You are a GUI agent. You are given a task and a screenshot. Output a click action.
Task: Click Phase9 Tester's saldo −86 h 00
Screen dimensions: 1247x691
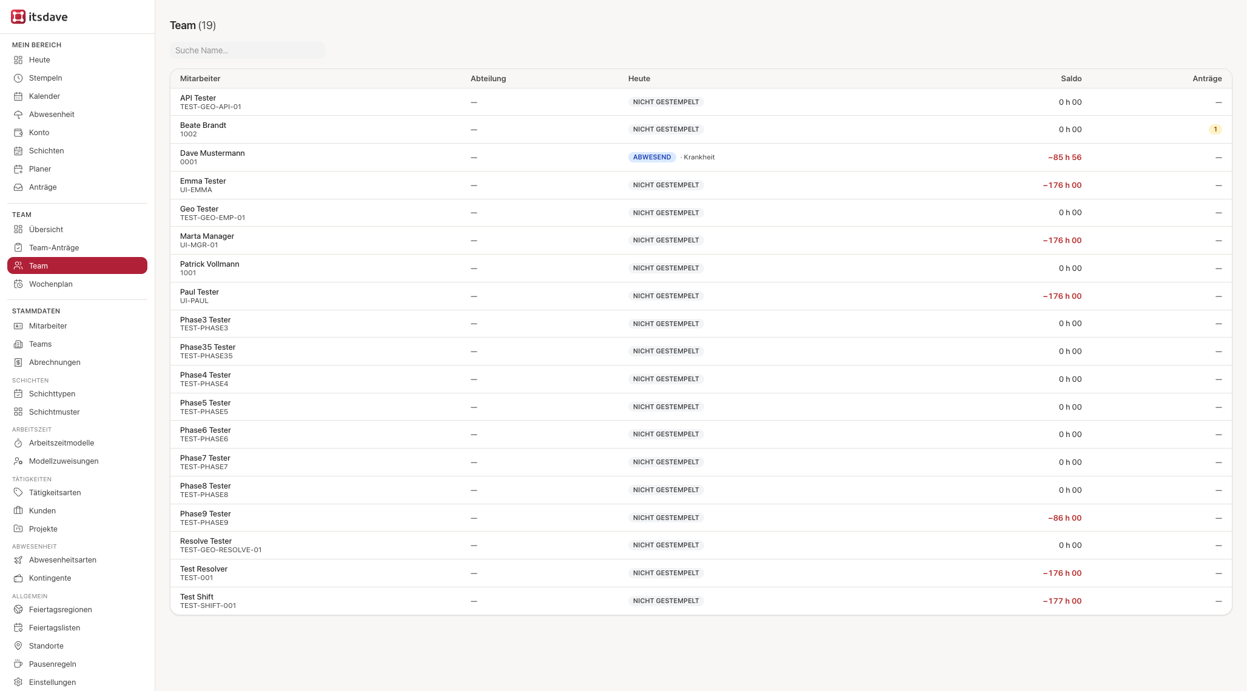(x=1064, y=518)
